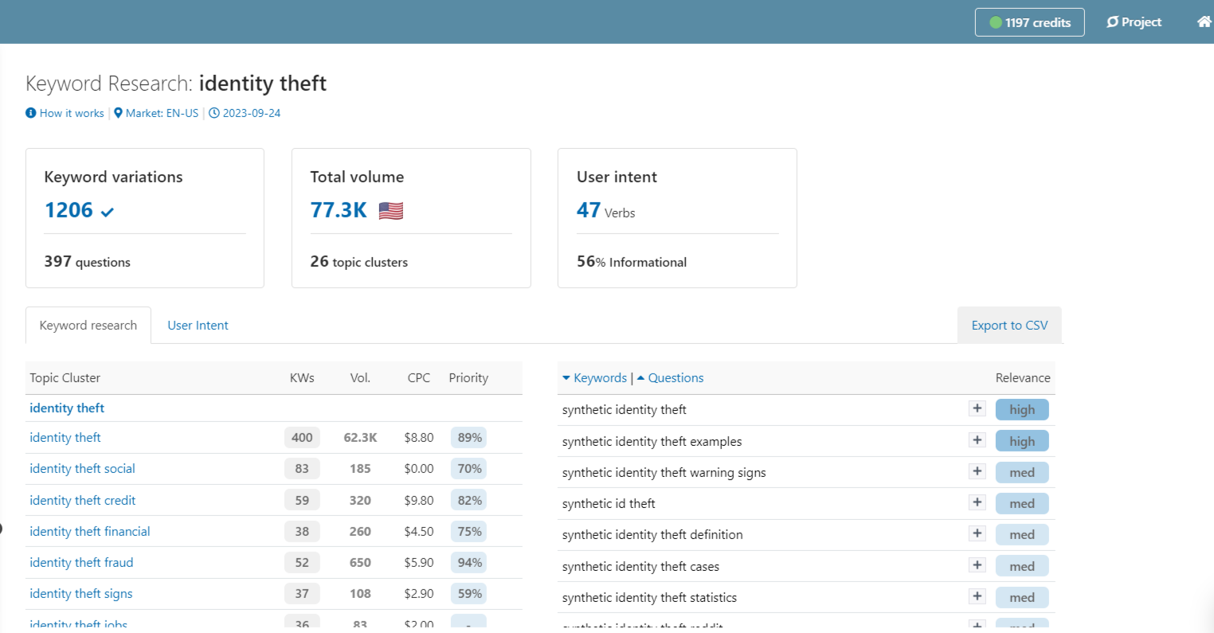The height and width of the screenshot is (633, 1214).
Task: Add 'synthetic identity theft' using its plus icon
Action: tap(977, 408)
